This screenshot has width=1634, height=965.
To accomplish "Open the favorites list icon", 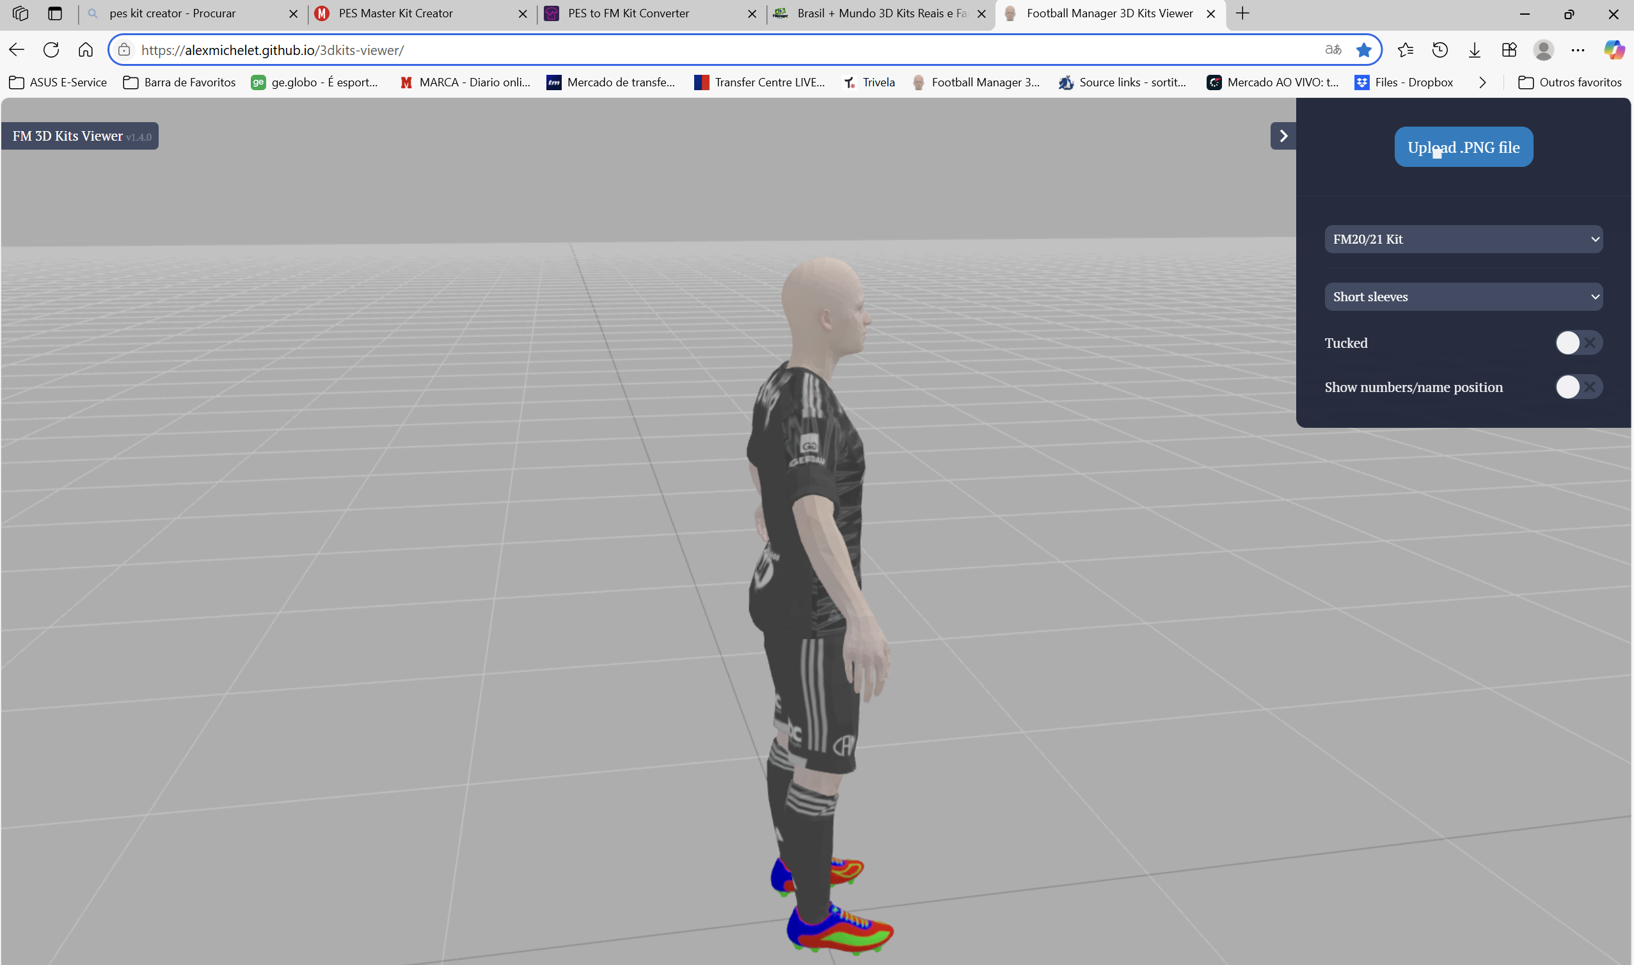I will tap(1405, 50).
